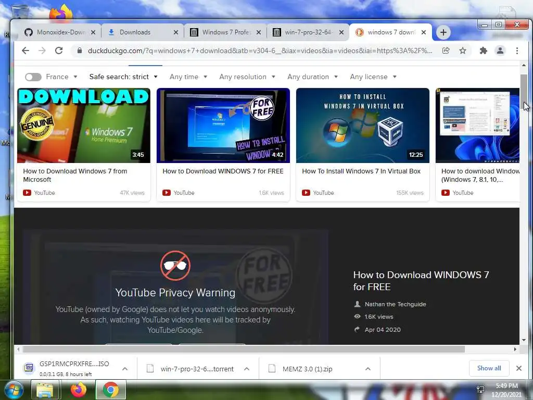The height and width of the screenshot is (400, 533).
Task: Reload the DuckDuckGo page
Action: 59,51
